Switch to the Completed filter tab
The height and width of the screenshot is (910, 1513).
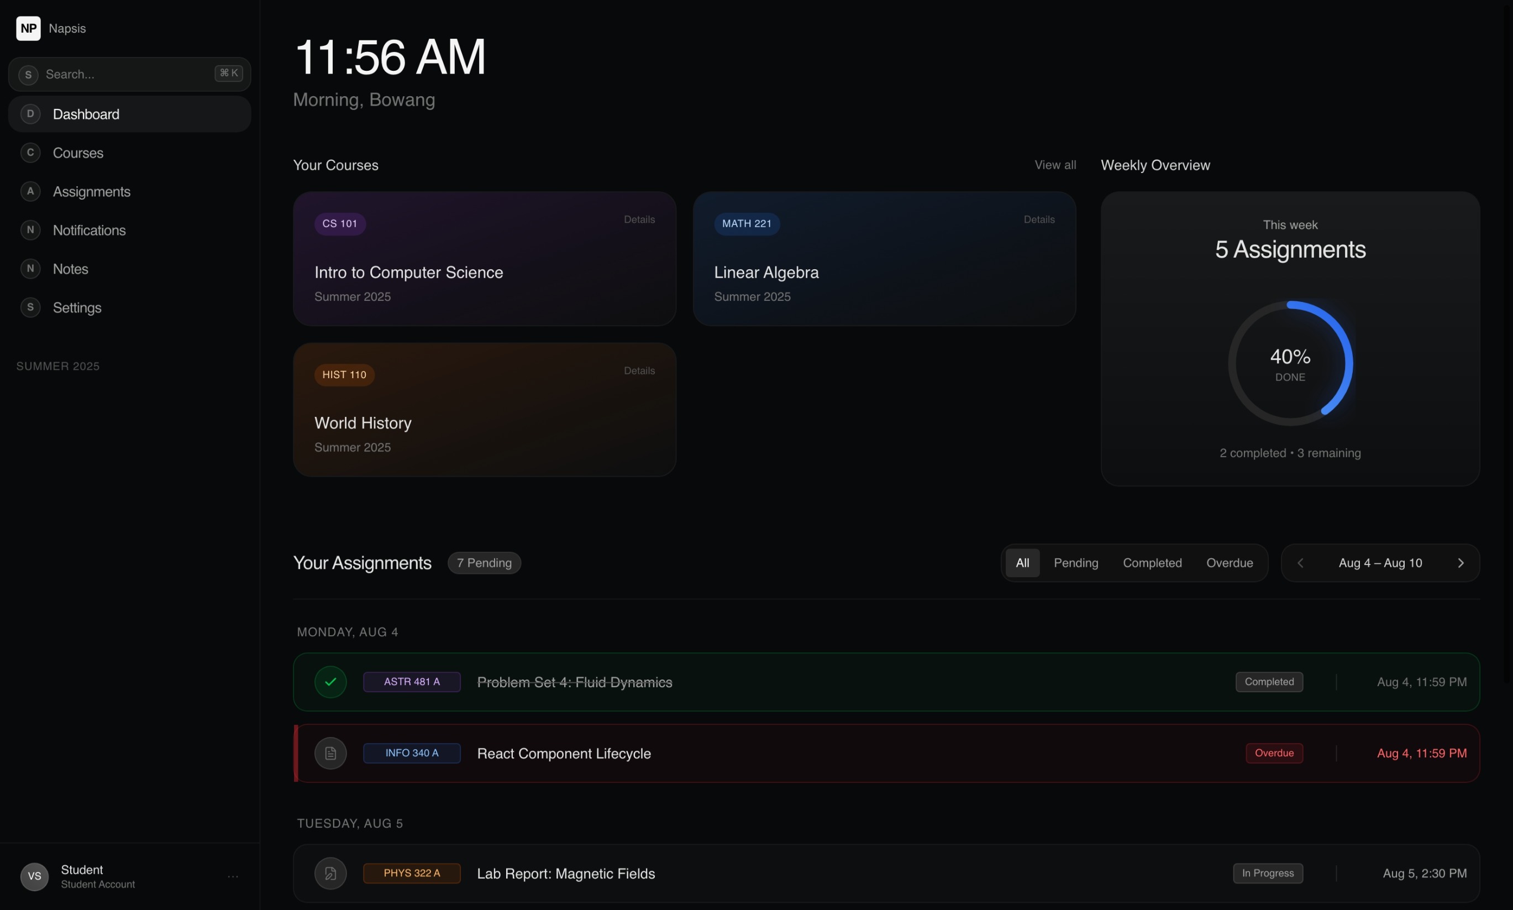[x=1152, y=562]
